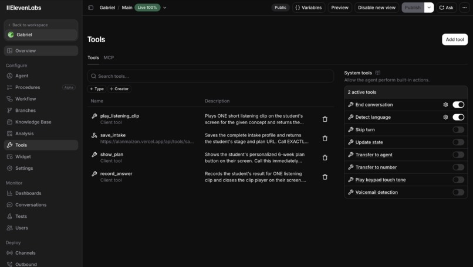The image size is (473, 267).
Task: Open the Publish dropdown arrow
Action: (429, 8)
